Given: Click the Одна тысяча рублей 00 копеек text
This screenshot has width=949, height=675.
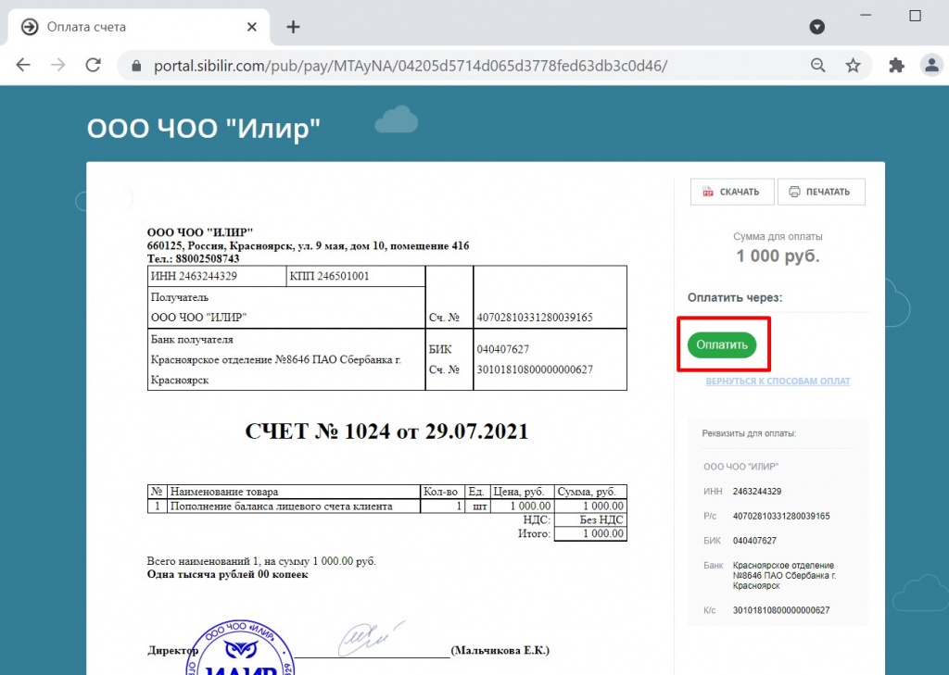Looking at the screenshot, I should [x=228, y=575].
